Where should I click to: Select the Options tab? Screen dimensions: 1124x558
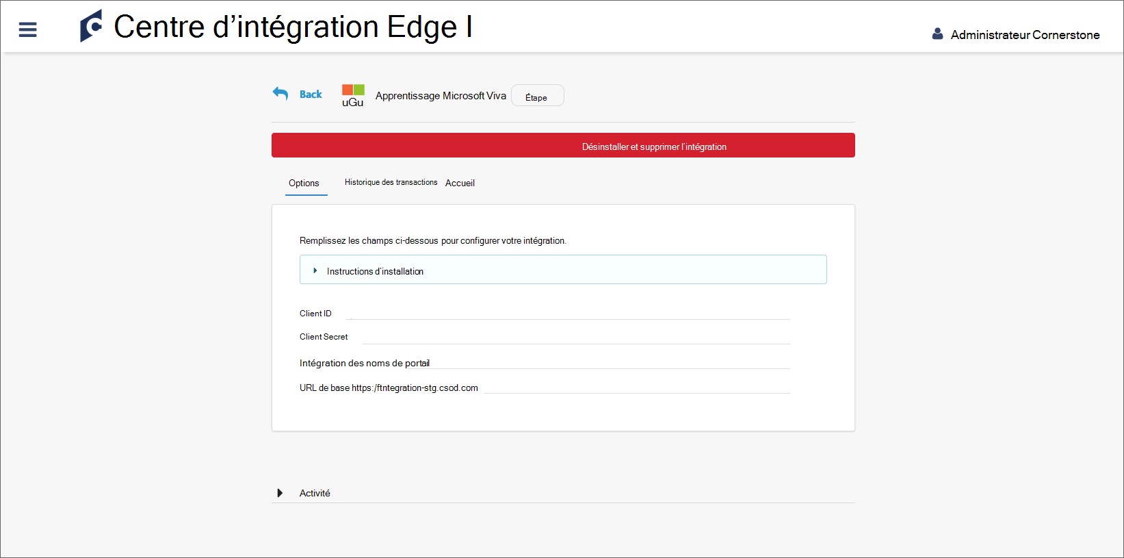306,183
